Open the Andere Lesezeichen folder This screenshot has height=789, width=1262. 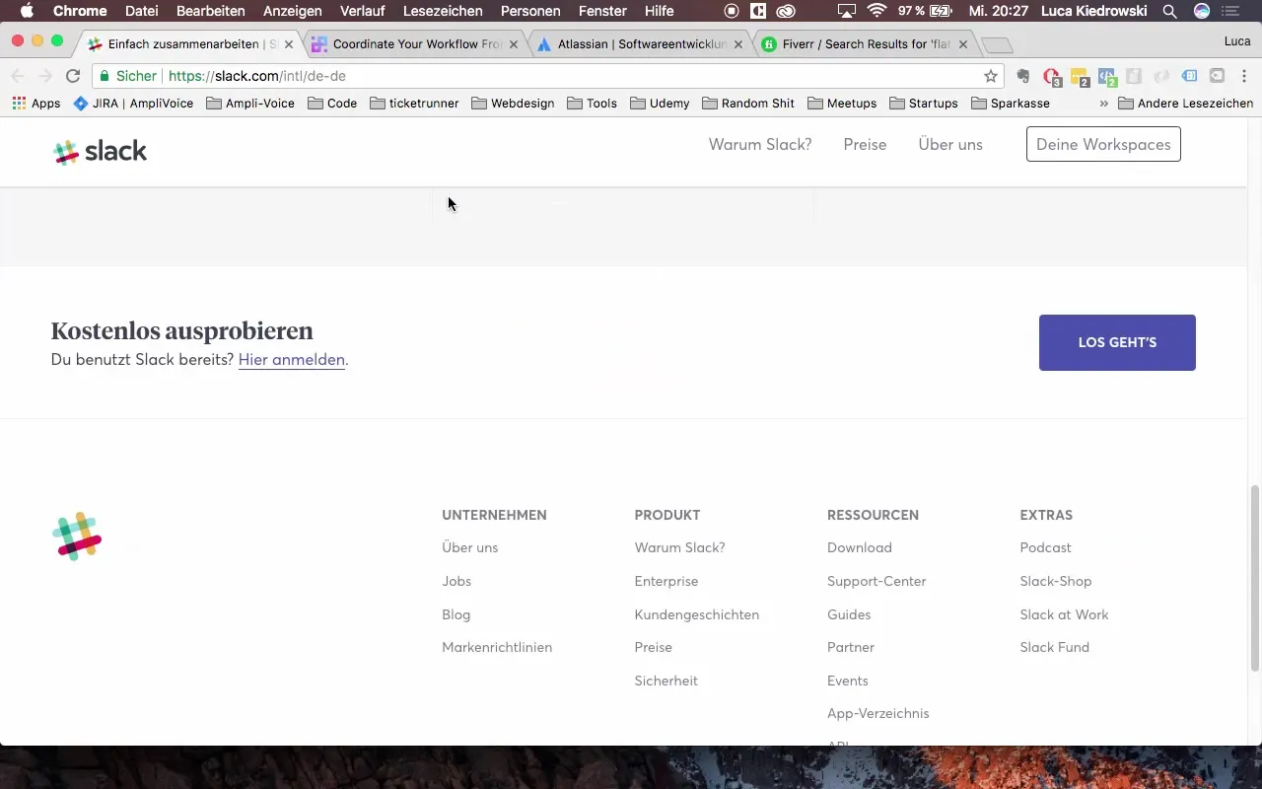click(1186, 103)
